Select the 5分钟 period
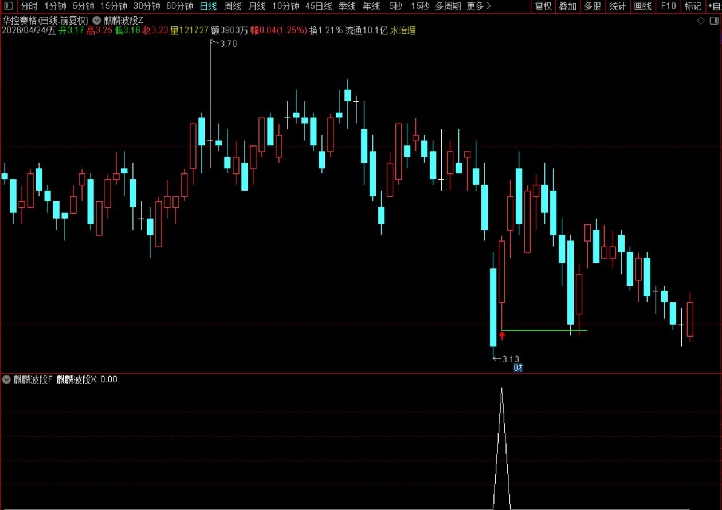The image size is (722, 510). [83, 6]
